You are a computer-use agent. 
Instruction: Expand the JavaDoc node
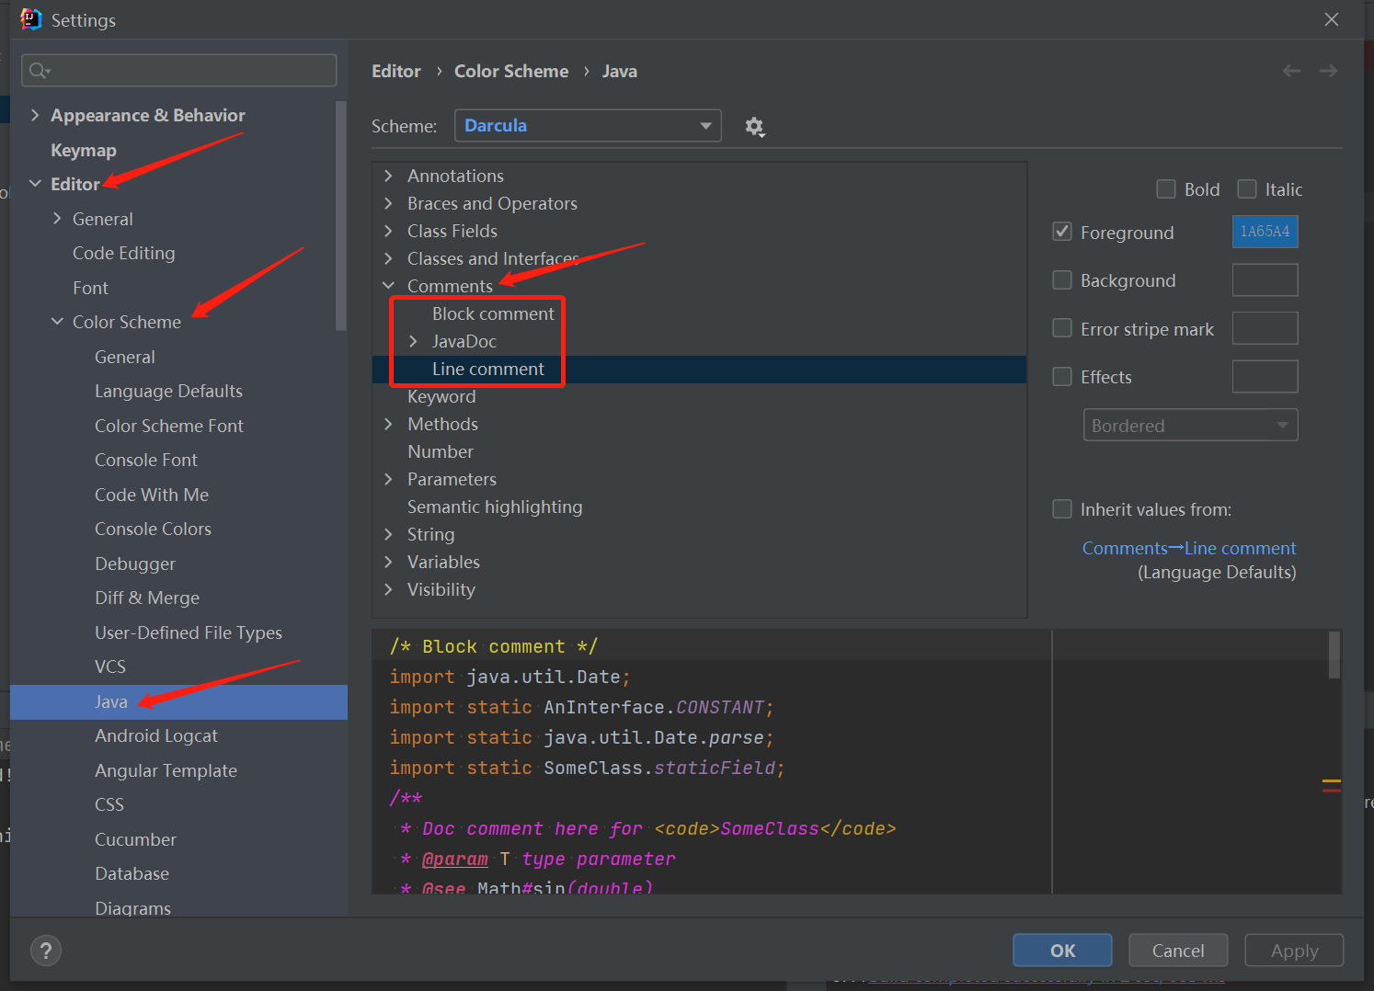coord(413,341)
